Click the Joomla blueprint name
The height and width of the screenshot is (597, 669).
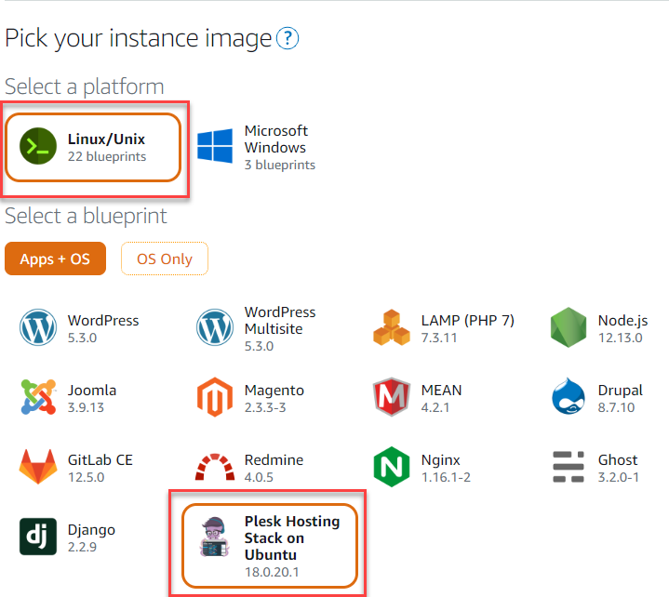click(x=92, y=391)
